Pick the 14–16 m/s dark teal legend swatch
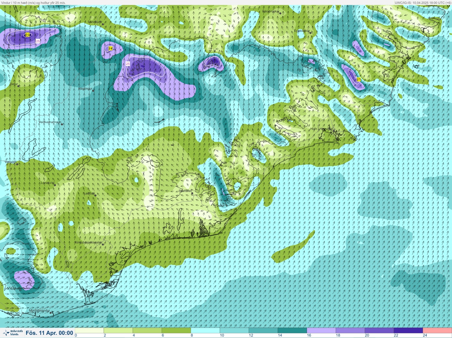452x338 pixels. pos(292,331)
